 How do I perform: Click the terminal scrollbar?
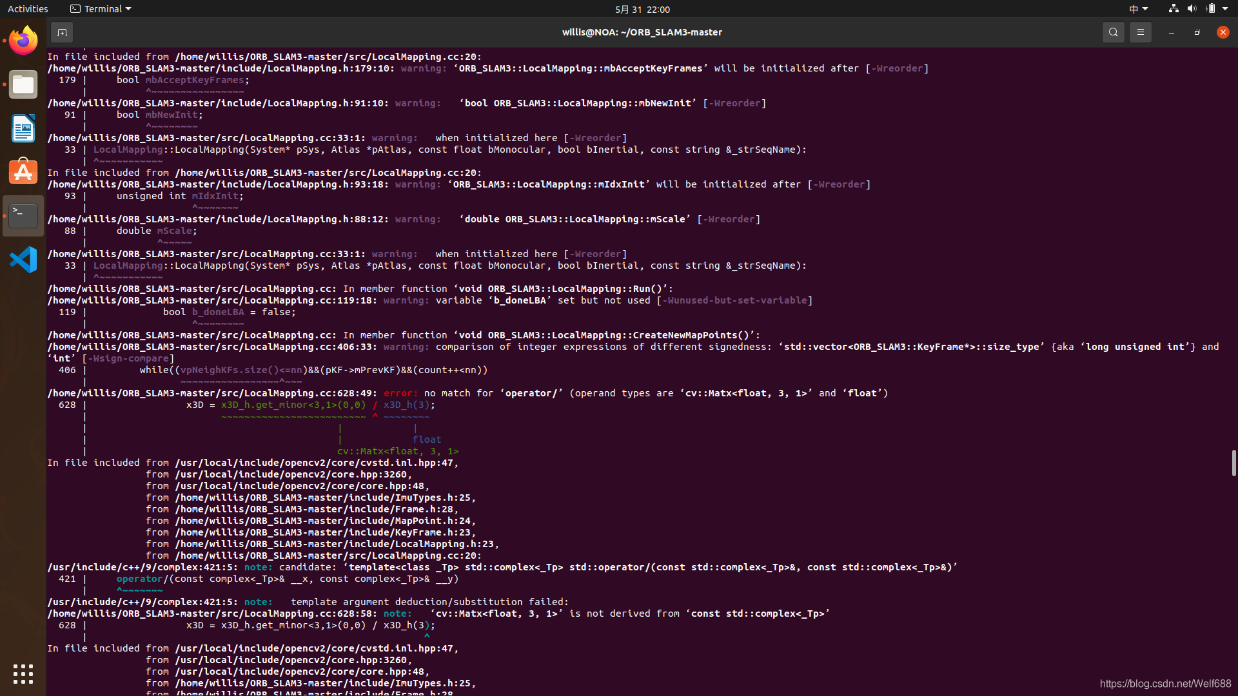(1233, 463)
